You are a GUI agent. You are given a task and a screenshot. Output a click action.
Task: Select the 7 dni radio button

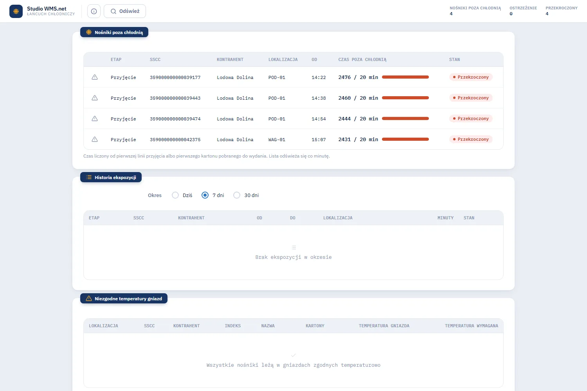(205, 195)
